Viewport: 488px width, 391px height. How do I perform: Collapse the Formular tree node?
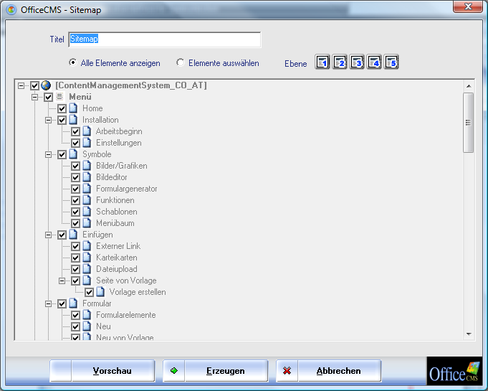point(48,303)
